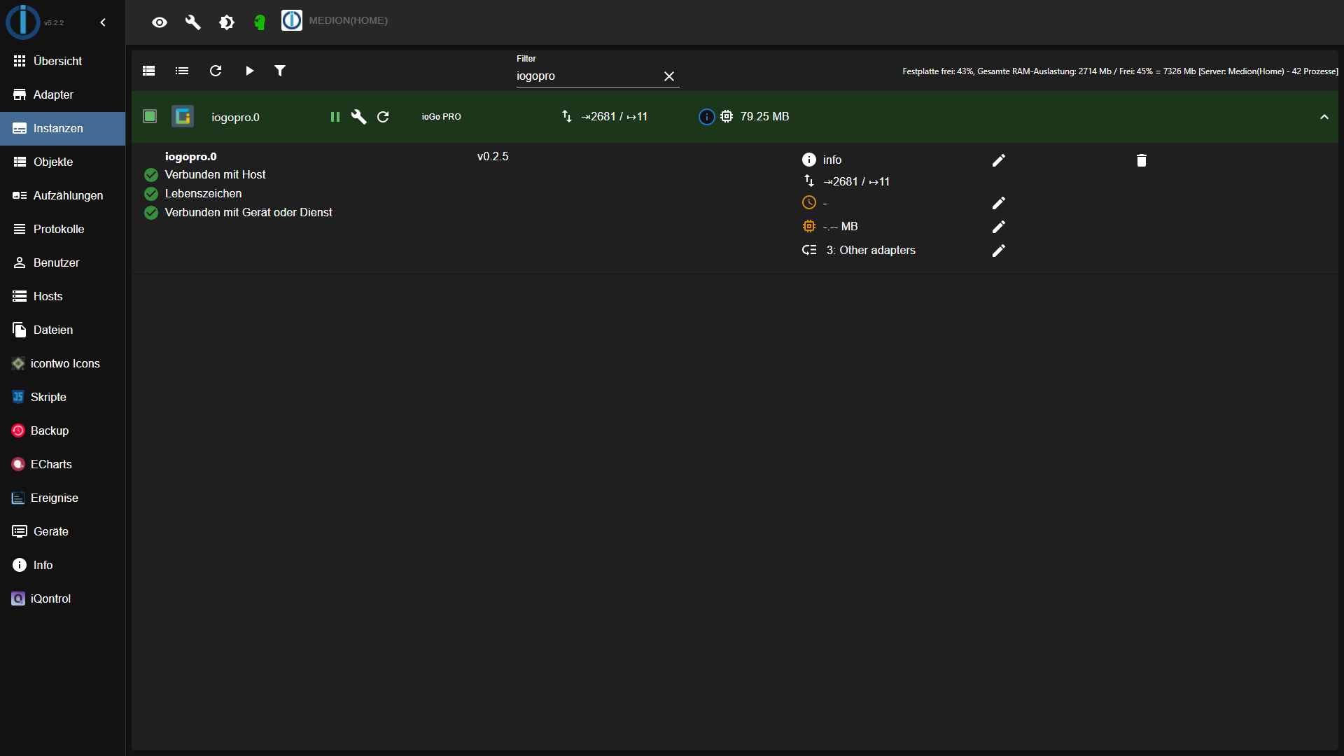The image size is (1344, 756).
Task: Open the Übersicht page
Action: pyautogui.click(x=63, y=61)
